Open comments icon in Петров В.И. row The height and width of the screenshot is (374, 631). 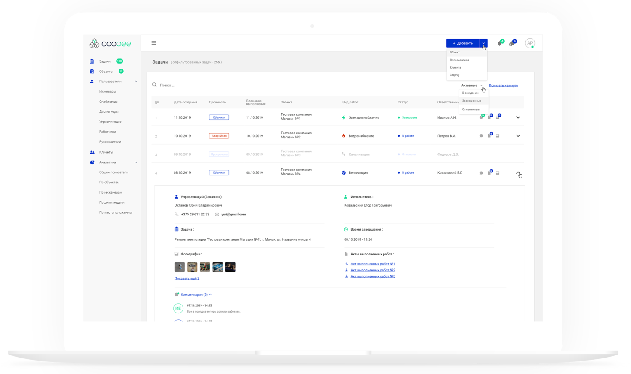click(x=481, y=136)
